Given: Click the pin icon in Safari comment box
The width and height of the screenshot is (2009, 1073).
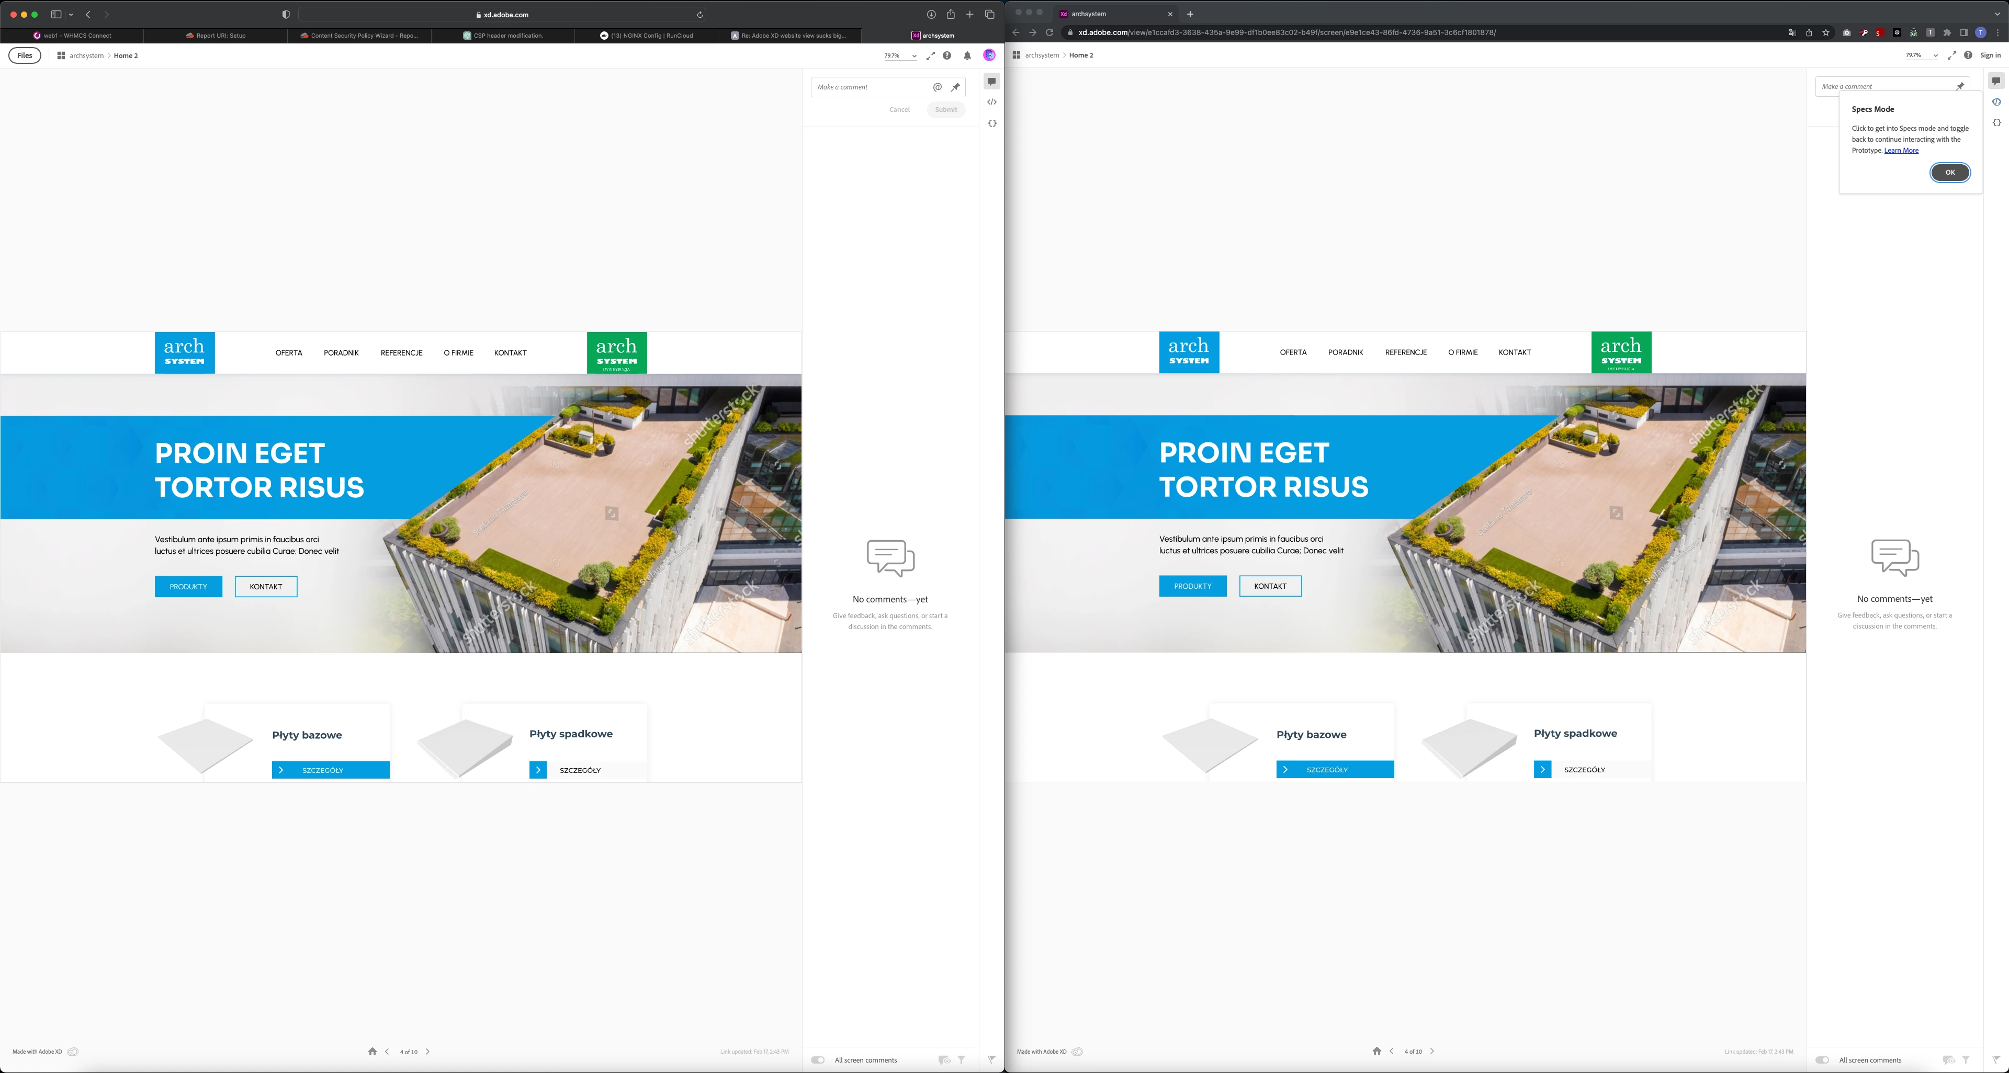Looking at the screenshot, I should pos(955,87).
